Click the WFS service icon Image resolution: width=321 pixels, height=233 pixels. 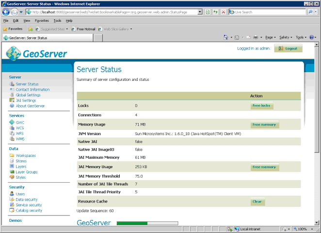coord(12,133)
